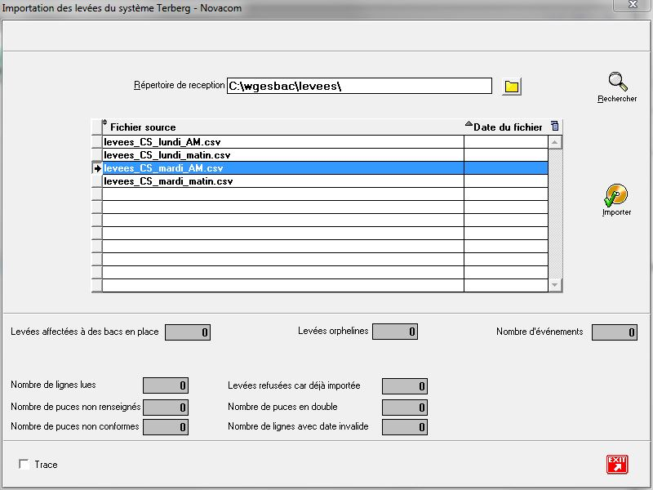Screen dimensions: 653x490
Task: Select levees_CS_lundi_AM.csv in the file list
Action: coord(162,142)
